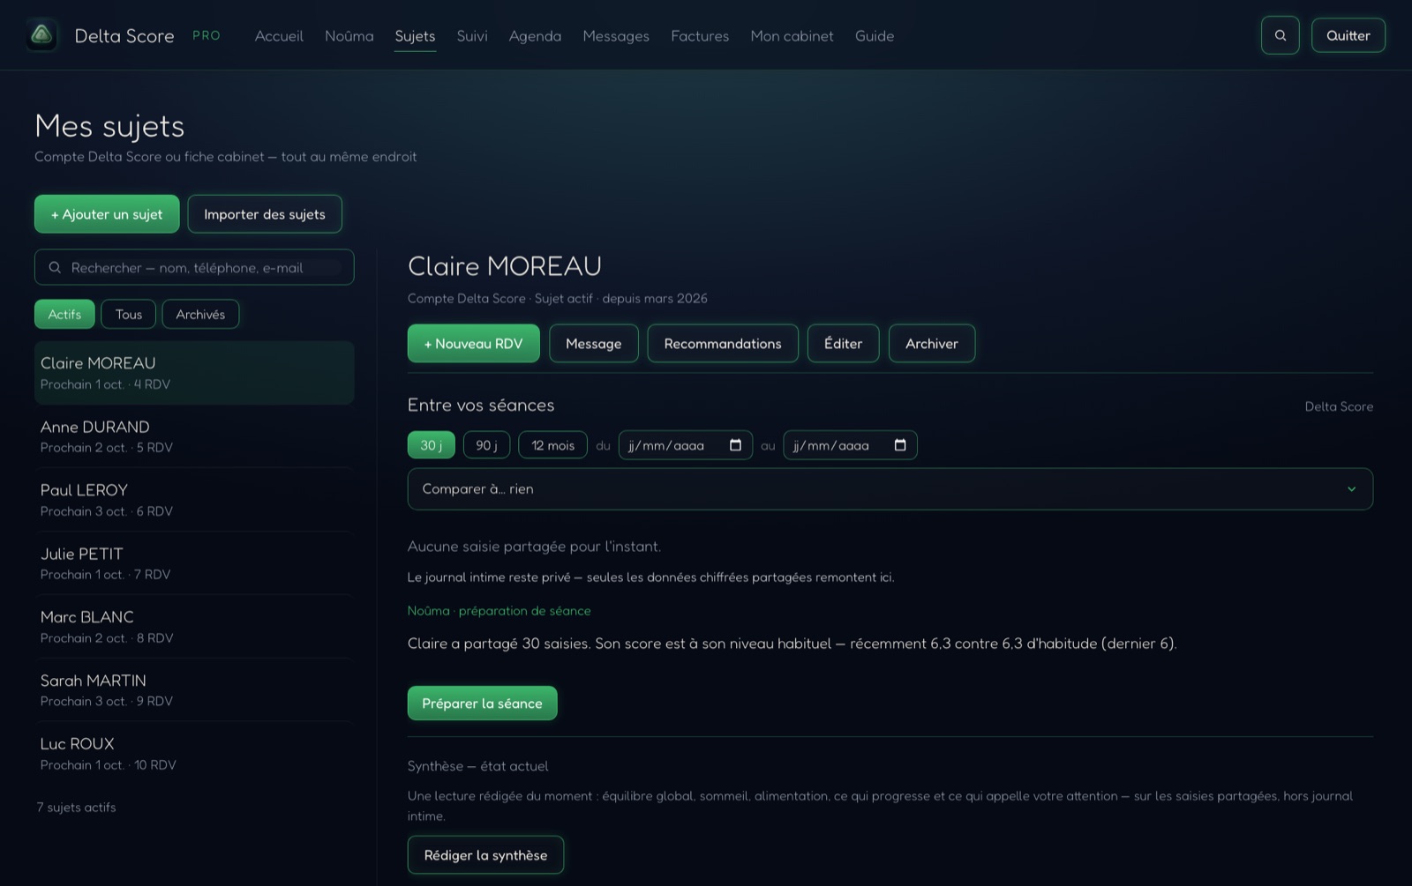Open the Sujets navigation tab

tap(415, 36)
